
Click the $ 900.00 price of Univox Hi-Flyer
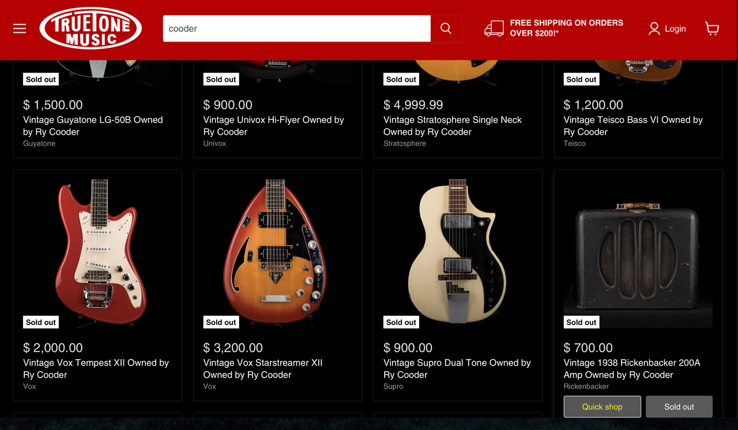tap(228, 105)
